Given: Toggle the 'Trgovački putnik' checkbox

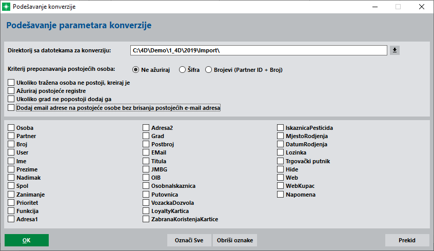Looking at the screenshot, I should click(281, 161).
